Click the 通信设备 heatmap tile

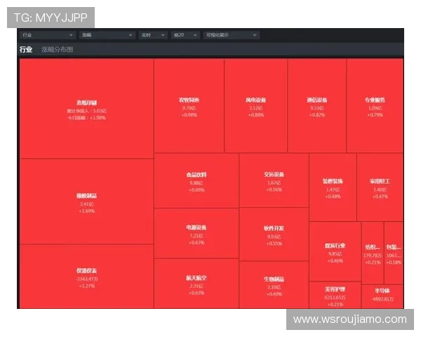click(x=316, y=105)
